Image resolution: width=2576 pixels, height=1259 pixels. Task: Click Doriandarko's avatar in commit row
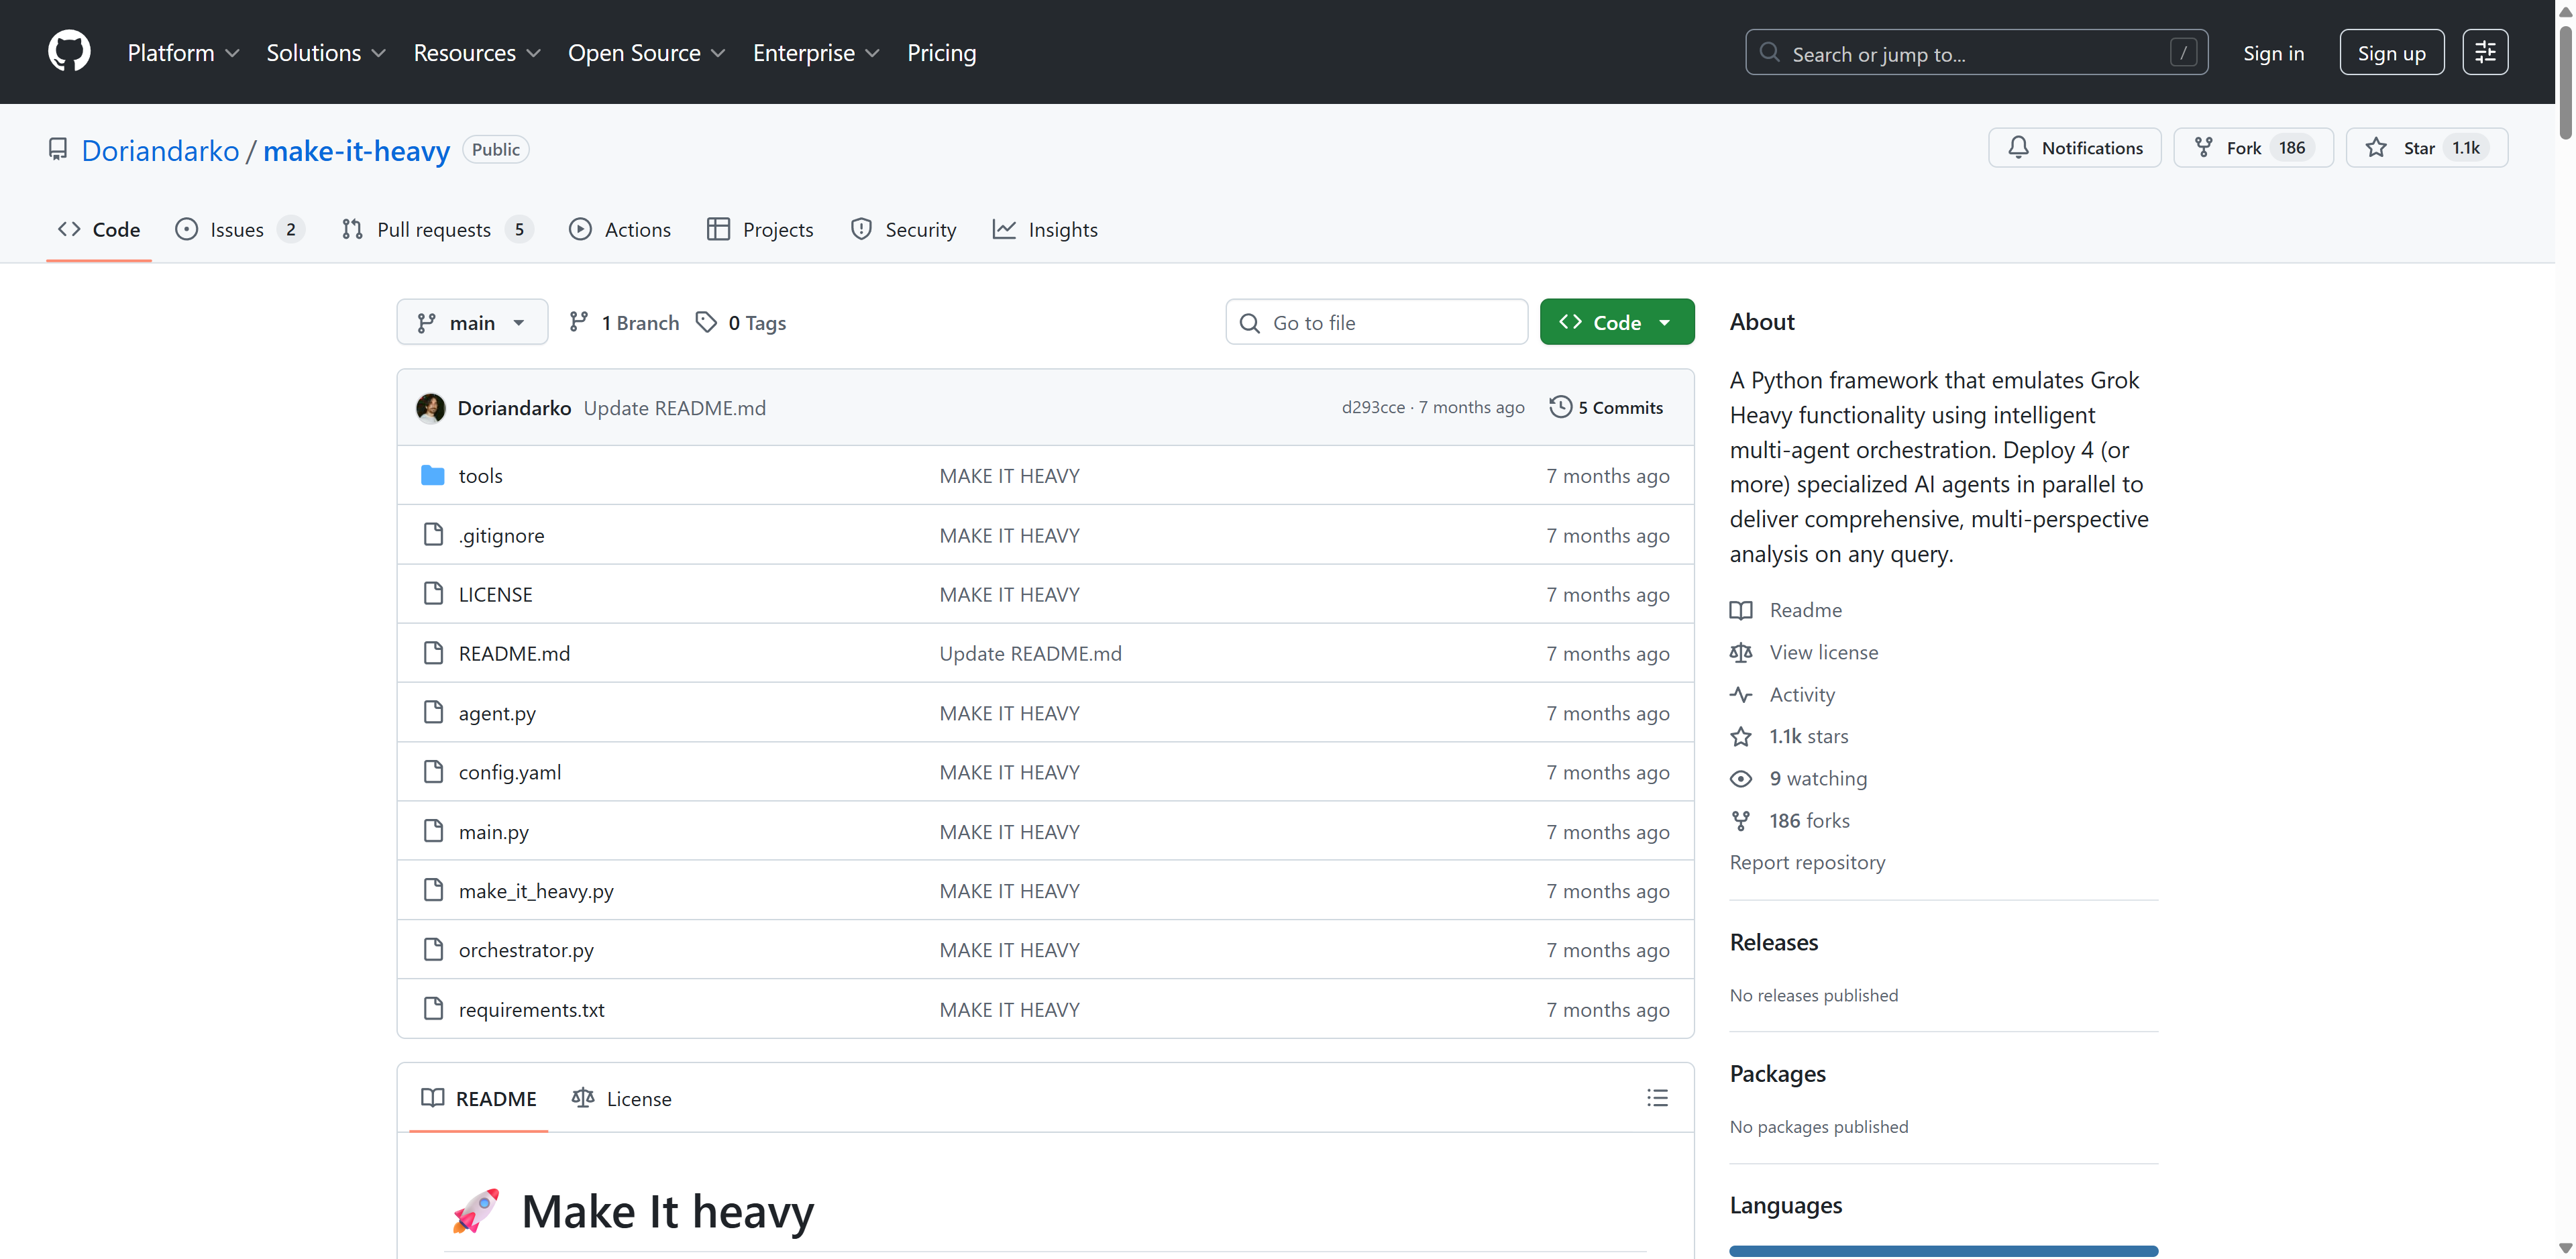coord(431,408)
